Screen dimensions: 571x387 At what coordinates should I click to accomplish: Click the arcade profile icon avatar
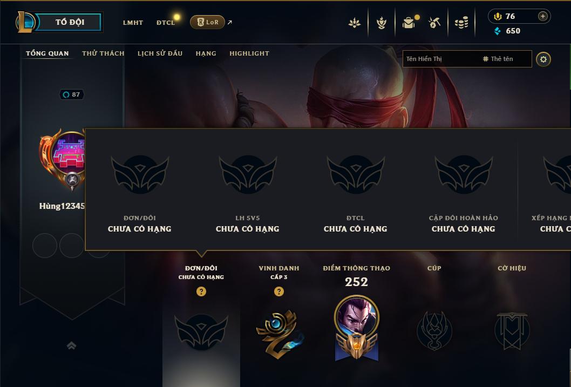[x=69, y=153]
